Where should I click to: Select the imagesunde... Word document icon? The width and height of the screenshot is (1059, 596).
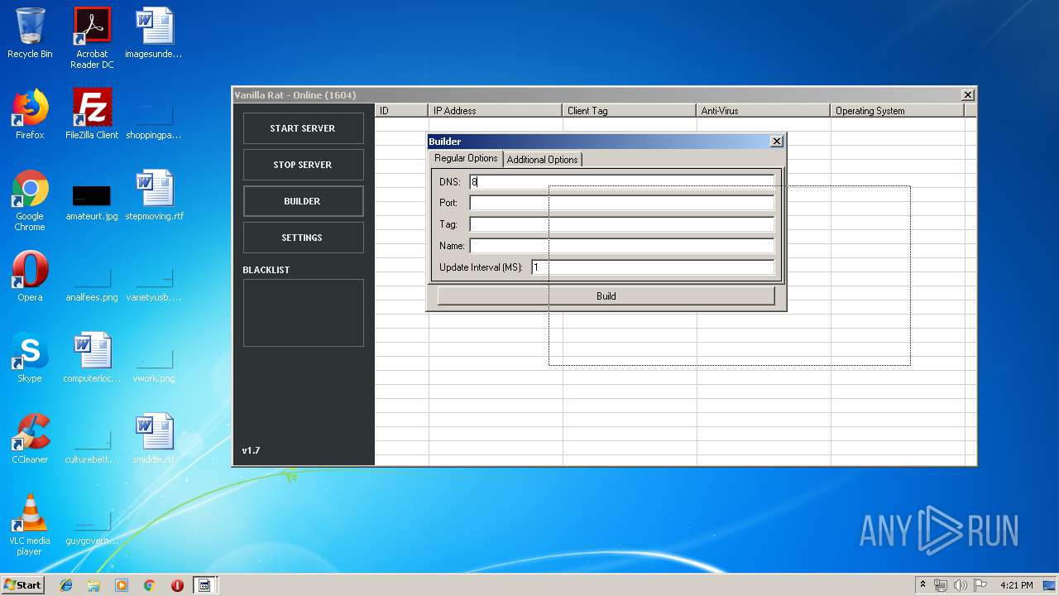[154, 33]
